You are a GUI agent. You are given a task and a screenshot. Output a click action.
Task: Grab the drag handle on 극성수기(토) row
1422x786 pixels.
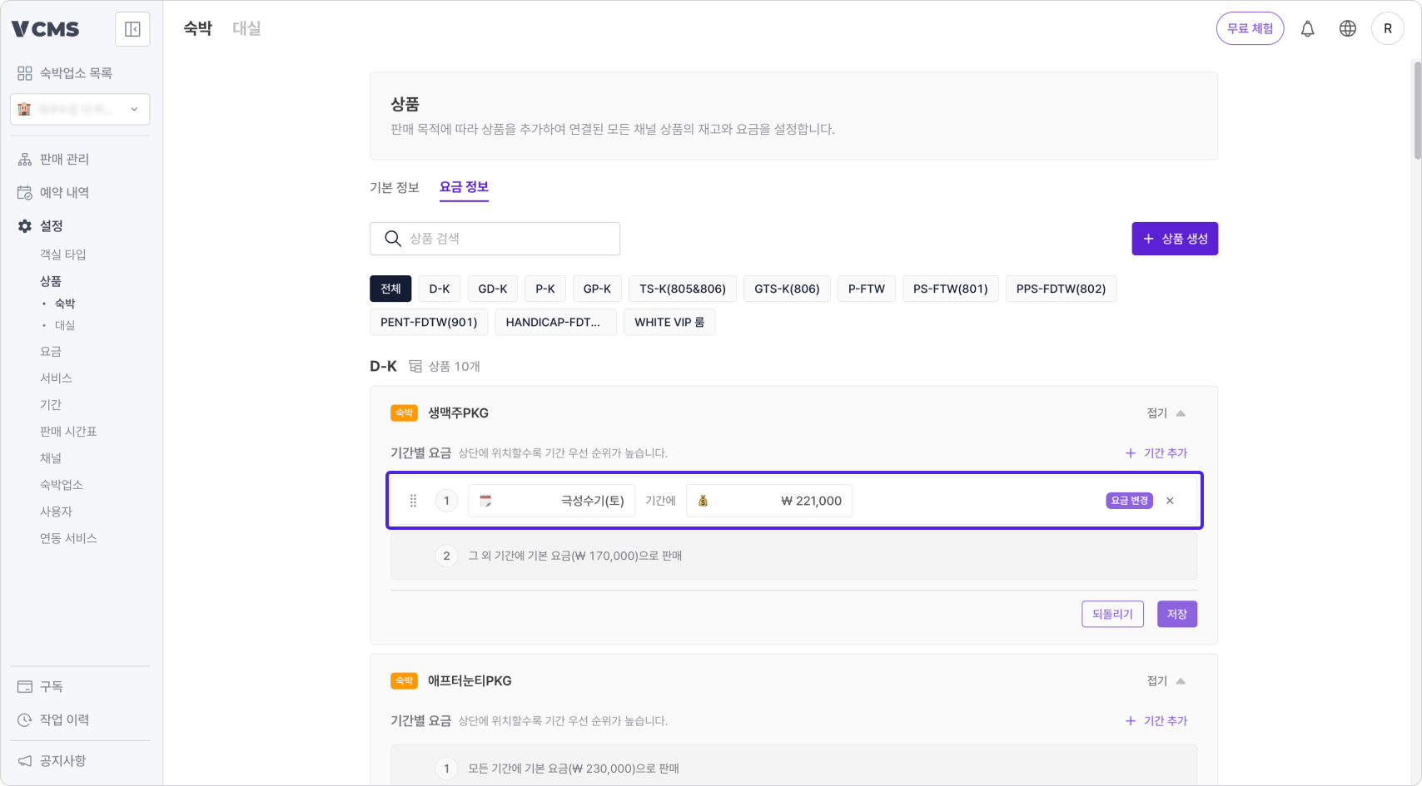tap(413, 500)
